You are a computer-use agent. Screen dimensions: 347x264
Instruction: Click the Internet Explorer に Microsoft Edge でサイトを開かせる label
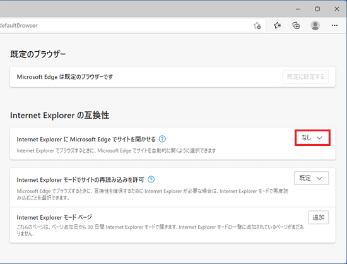tap(86, 140)
